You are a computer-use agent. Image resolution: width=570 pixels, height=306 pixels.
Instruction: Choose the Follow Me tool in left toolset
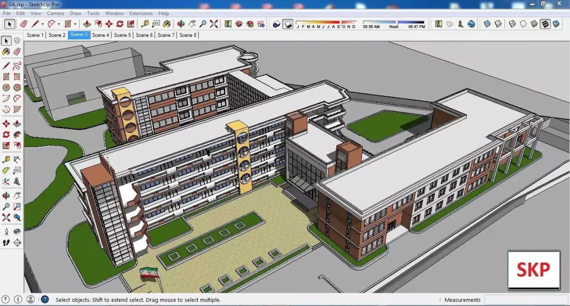point(17,135)
